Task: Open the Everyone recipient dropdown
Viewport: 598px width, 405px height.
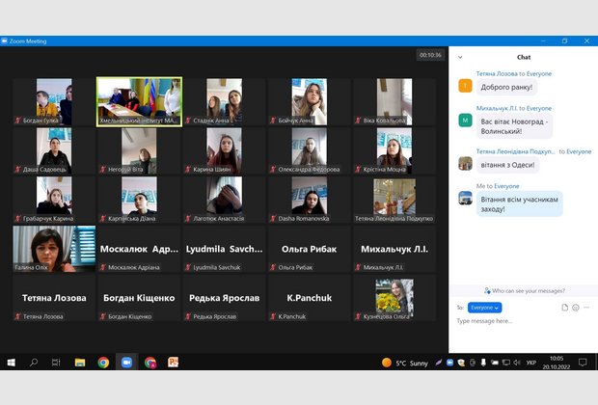Action: pos(484,308)
